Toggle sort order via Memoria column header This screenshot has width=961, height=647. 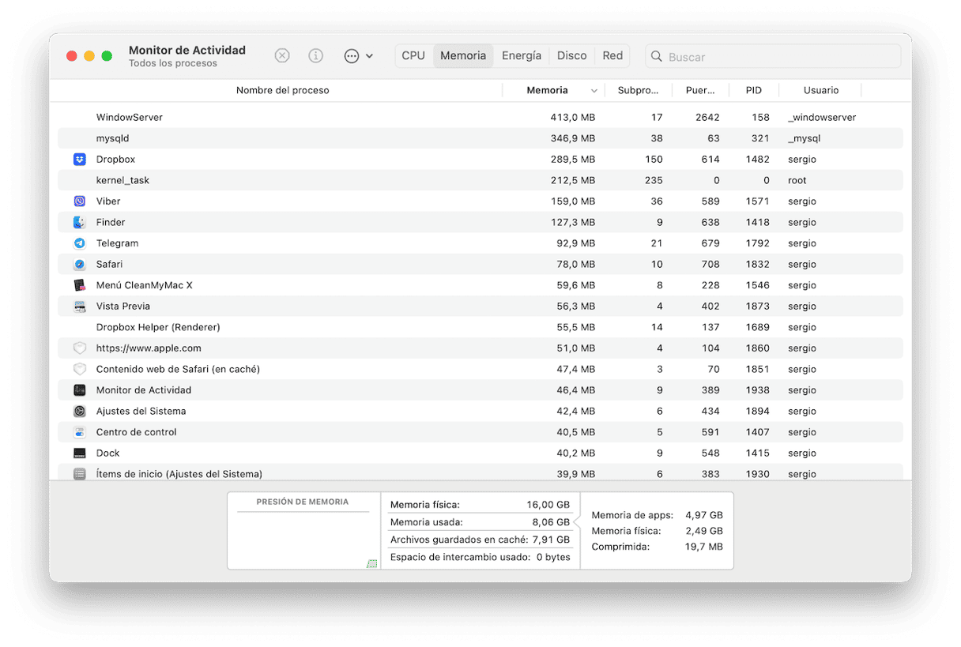[x=547, y=90]
